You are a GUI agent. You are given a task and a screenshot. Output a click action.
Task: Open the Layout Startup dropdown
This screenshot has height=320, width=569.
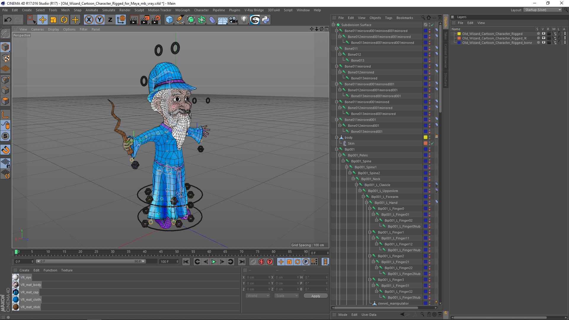tap(543, 10)
